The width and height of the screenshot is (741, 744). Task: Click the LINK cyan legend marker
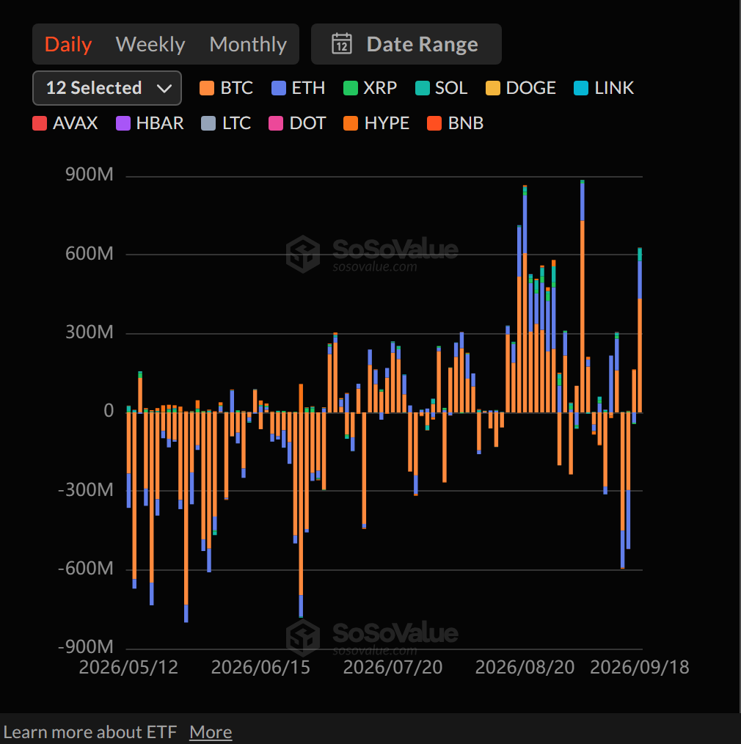tap(581, 88)
